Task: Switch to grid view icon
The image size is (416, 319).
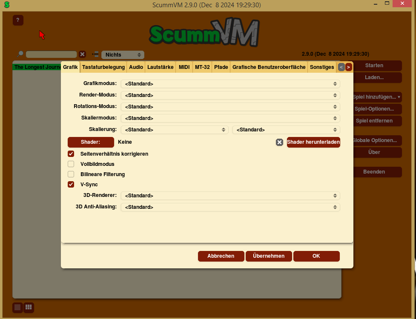Action: click(29, 308)
